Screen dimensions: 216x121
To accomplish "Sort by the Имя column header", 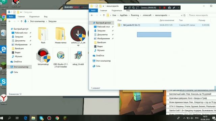I will coord(119,20).
